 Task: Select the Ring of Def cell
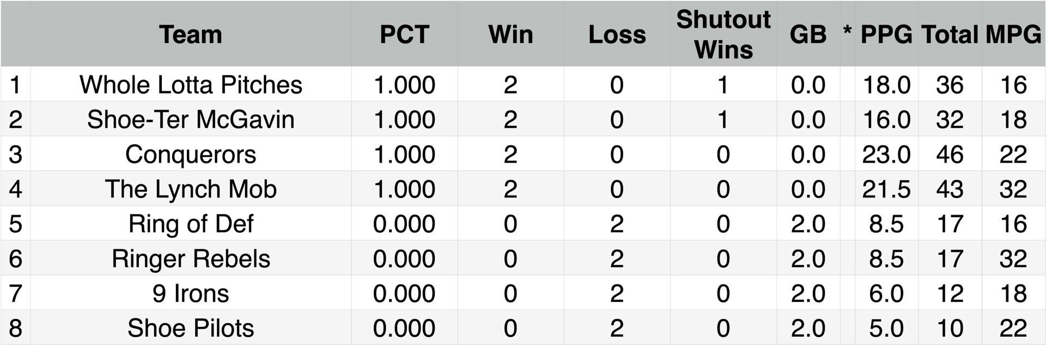point(191,224)
